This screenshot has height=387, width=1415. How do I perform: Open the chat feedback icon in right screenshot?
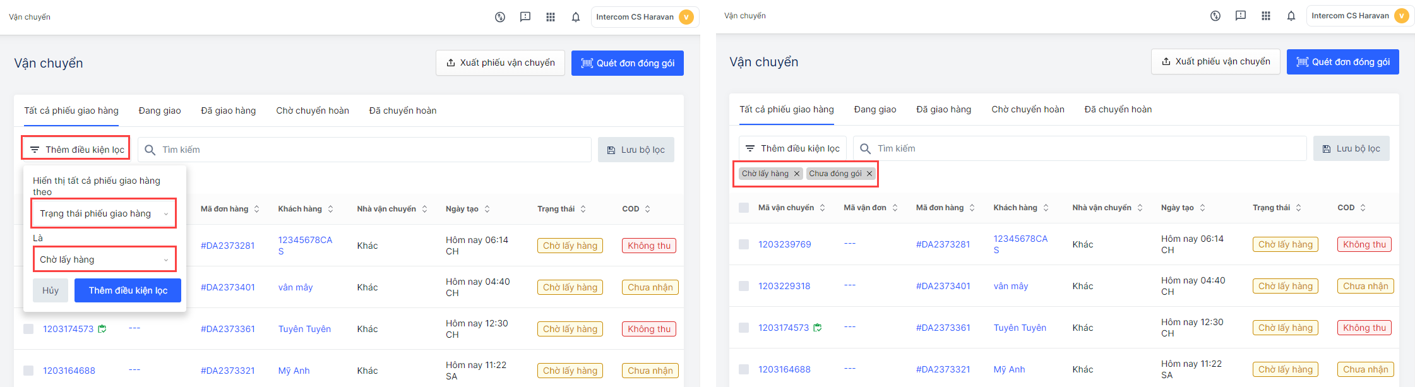pos(1241,16)
